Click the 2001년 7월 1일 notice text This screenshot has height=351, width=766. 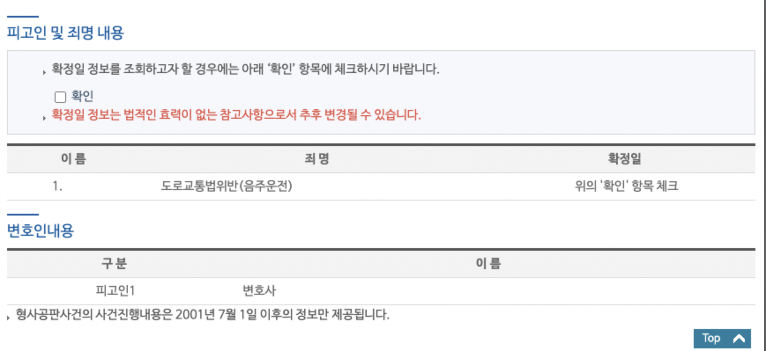203,314
